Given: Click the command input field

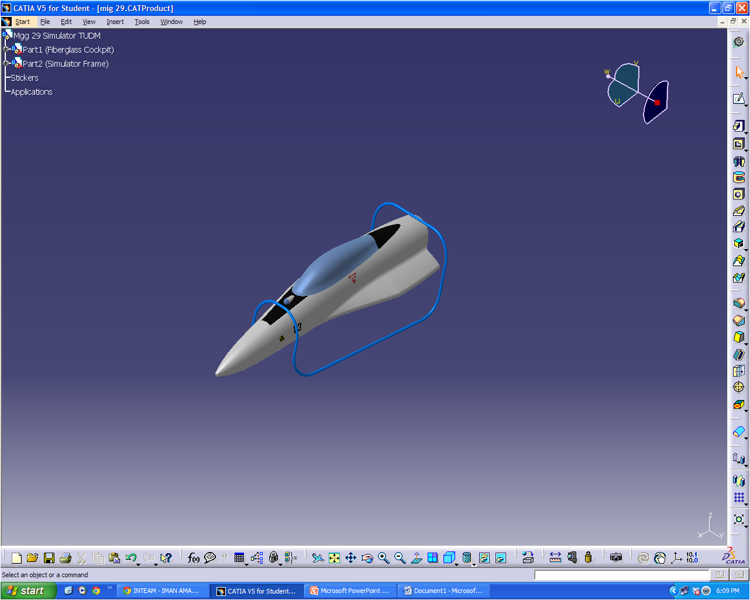Looking at the screenshot, I should click(621, 575).
